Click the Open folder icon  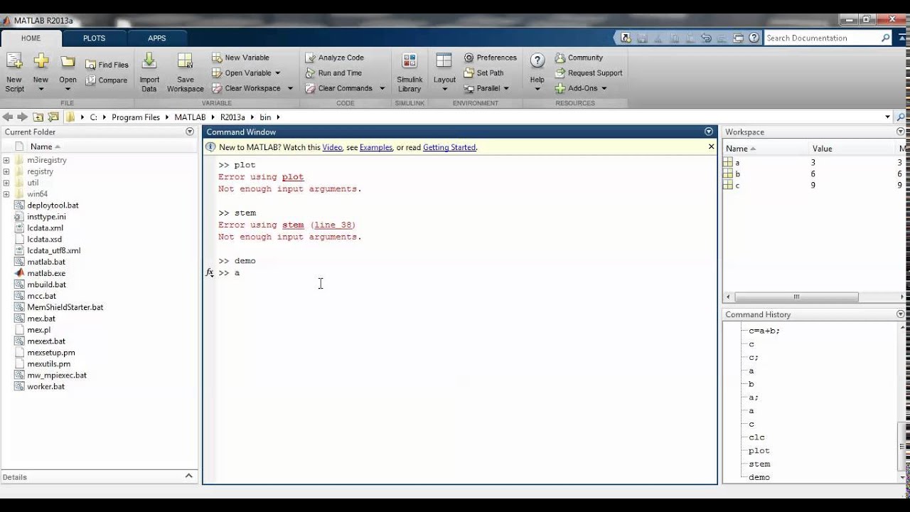(x=68, y=62)
